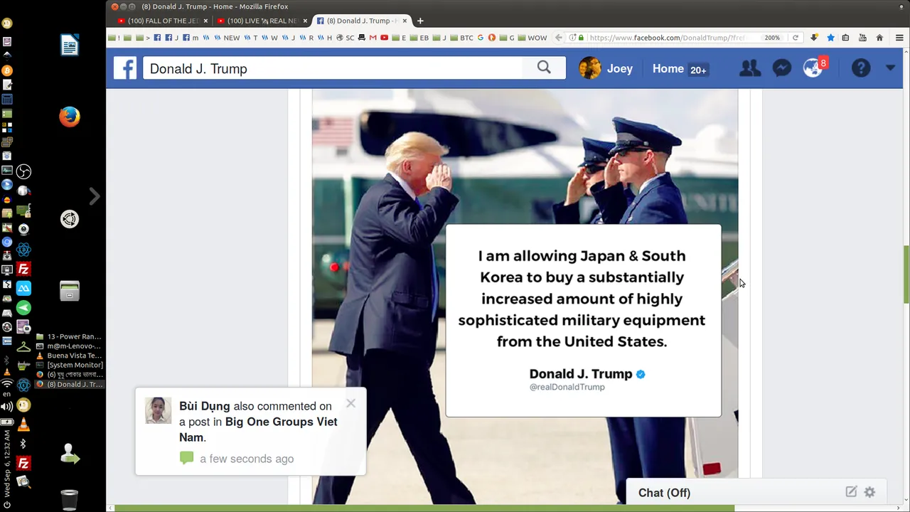The width and height of the screenshot is (910, 512).
Task: Open the Chat (Off) bar
Action: point(756,493)
